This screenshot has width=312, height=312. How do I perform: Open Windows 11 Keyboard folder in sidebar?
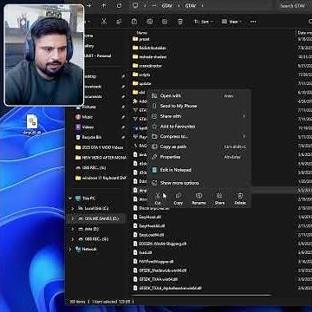point(101,178)
